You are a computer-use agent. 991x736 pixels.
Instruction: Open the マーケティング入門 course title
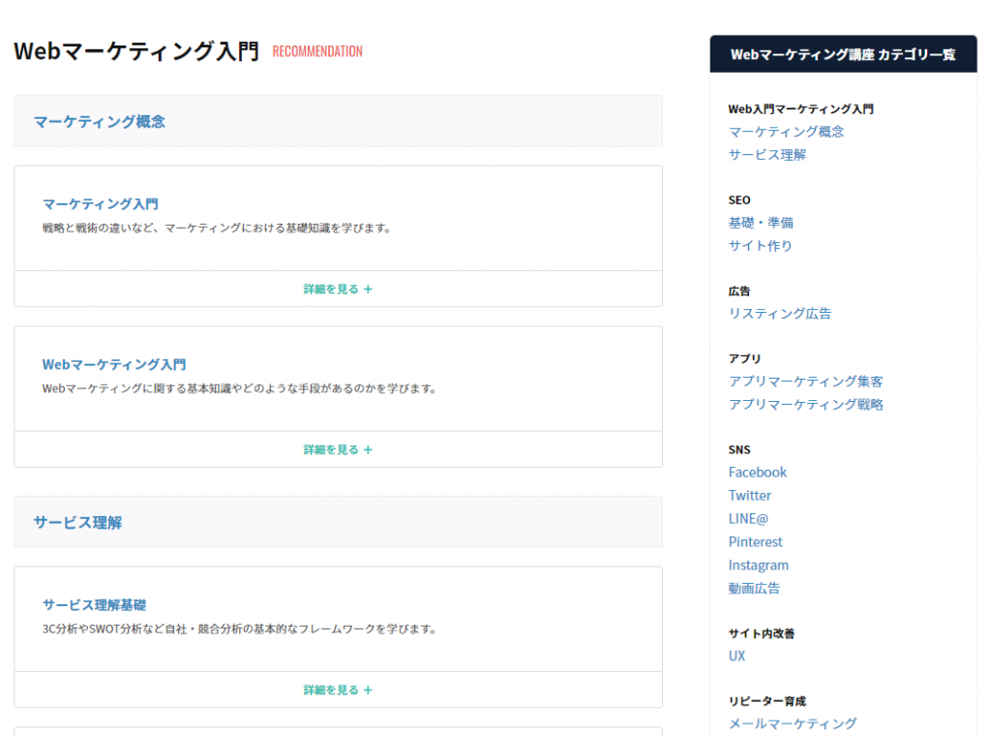pos(100,203)
